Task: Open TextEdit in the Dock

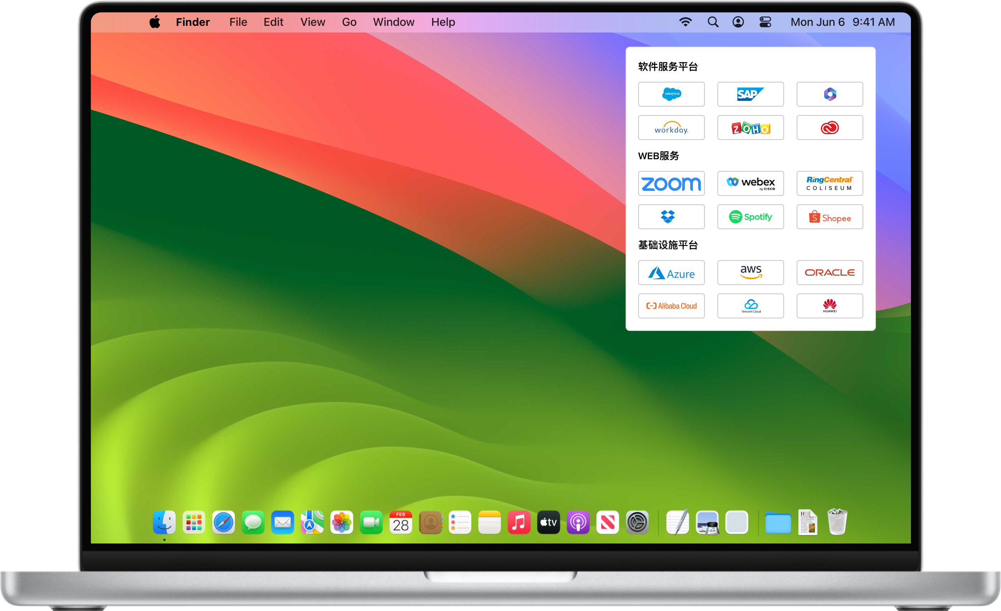Action: click(x=678, y=521)
